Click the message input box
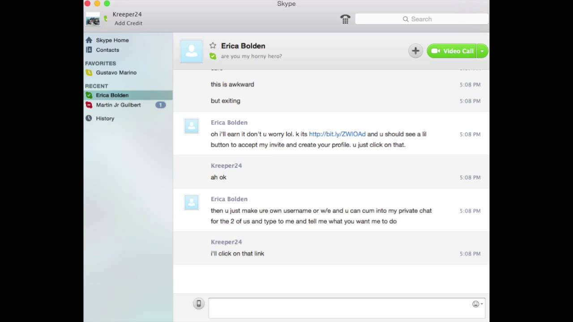The height and width of the screenshot is (322, 573). (x=346, y=308)
